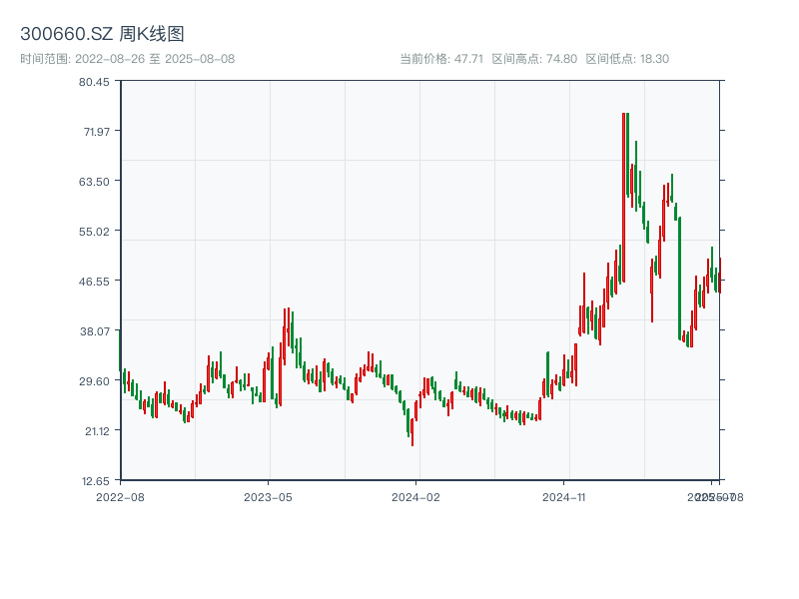Click the lowest red candlestick near 18.30 in early 2024

[x=412, y=432]
